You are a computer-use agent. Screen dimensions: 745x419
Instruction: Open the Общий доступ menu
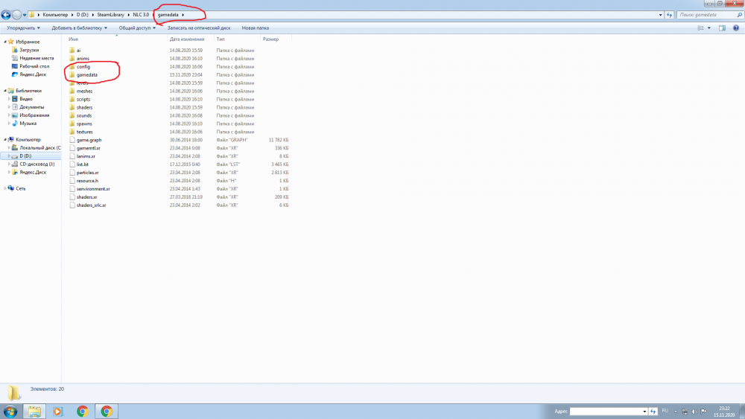coord(137,28)
